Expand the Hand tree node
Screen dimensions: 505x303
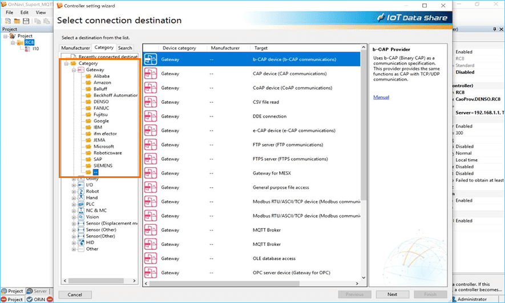[x=74, y=198]
